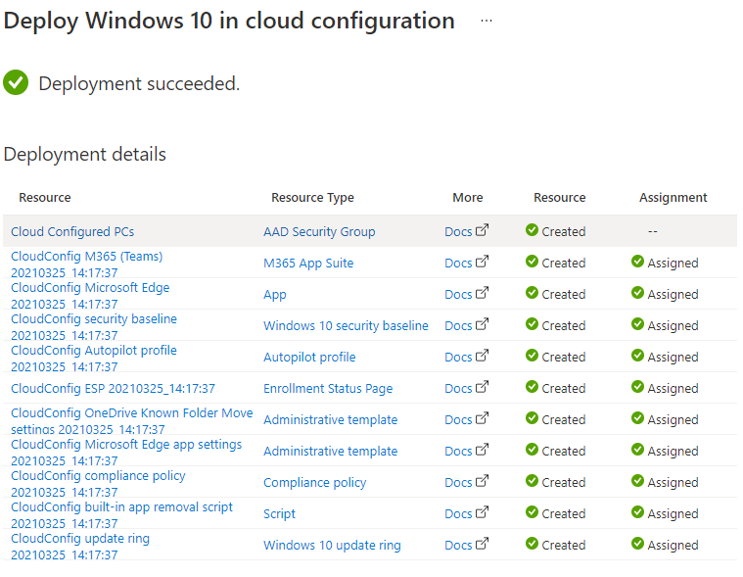
Task: Click the Docs external-link icon in the App row
Action: [482, 293]
